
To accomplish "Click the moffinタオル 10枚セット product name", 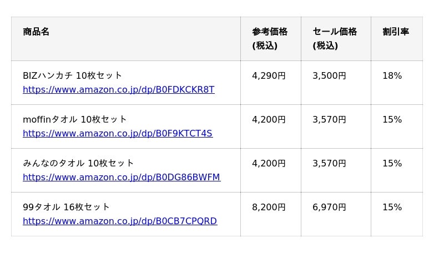I will coord(74,119).
